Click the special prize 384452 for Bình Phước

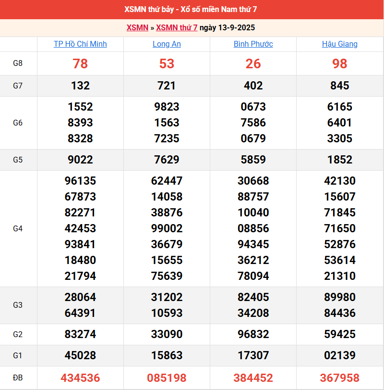click(253, 378)
